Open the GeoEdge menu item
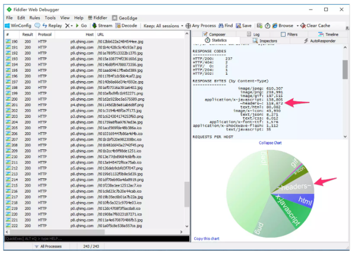This screenshot has width=352, height=253. pyautogui.click(x=125, y=18)
